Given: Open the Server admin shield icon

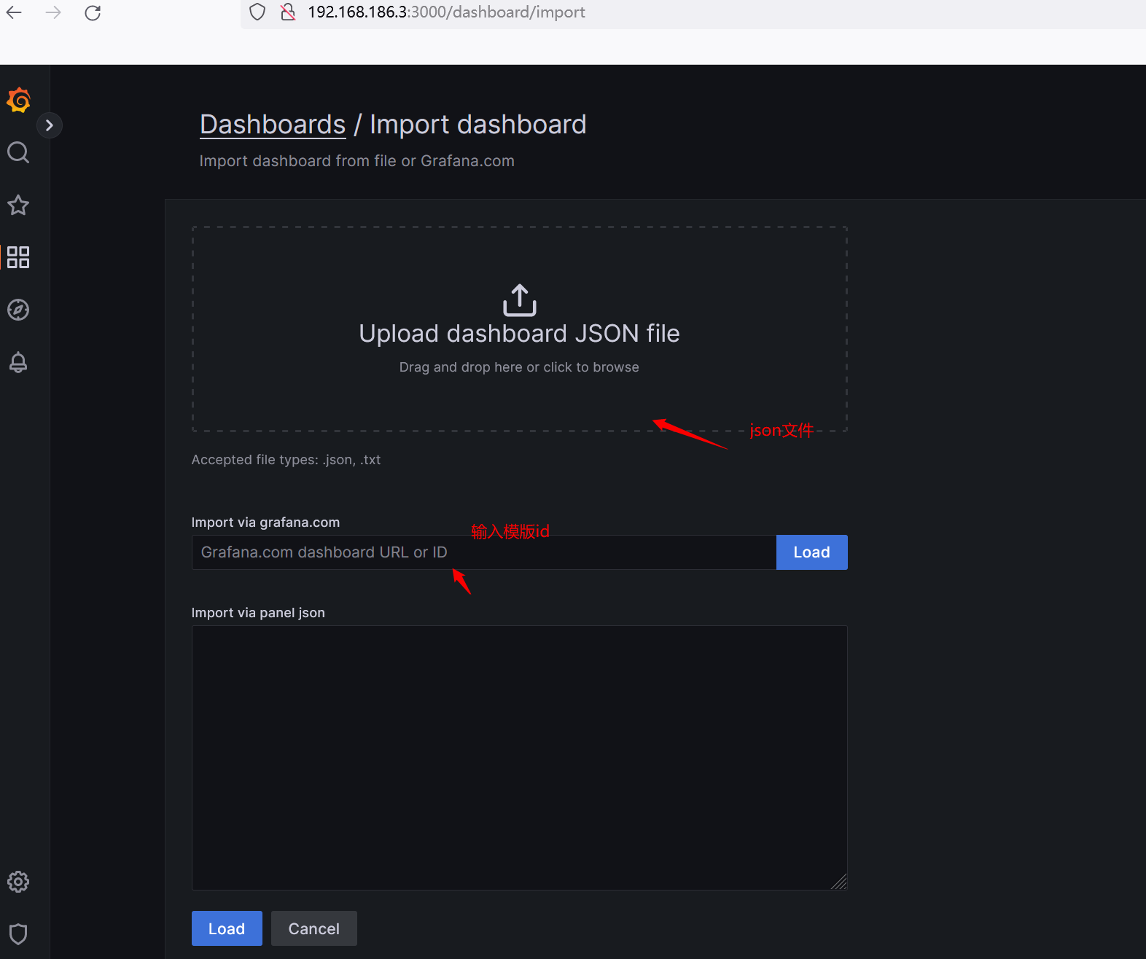Looking at the screenshot, I should pos(18,934).
